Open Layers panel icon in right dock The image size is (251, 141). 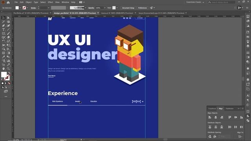click(x=248, y=80)
